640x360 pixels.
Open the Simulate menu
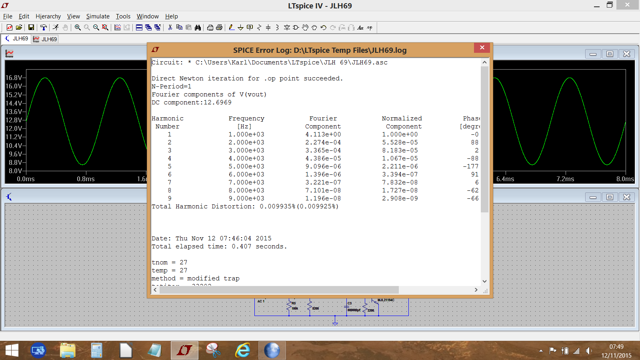pos(98,16)
